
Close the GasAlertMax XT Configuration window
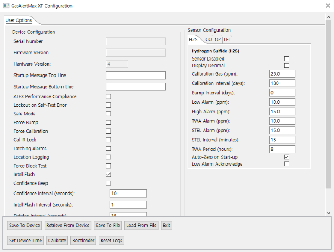(328, 6)
